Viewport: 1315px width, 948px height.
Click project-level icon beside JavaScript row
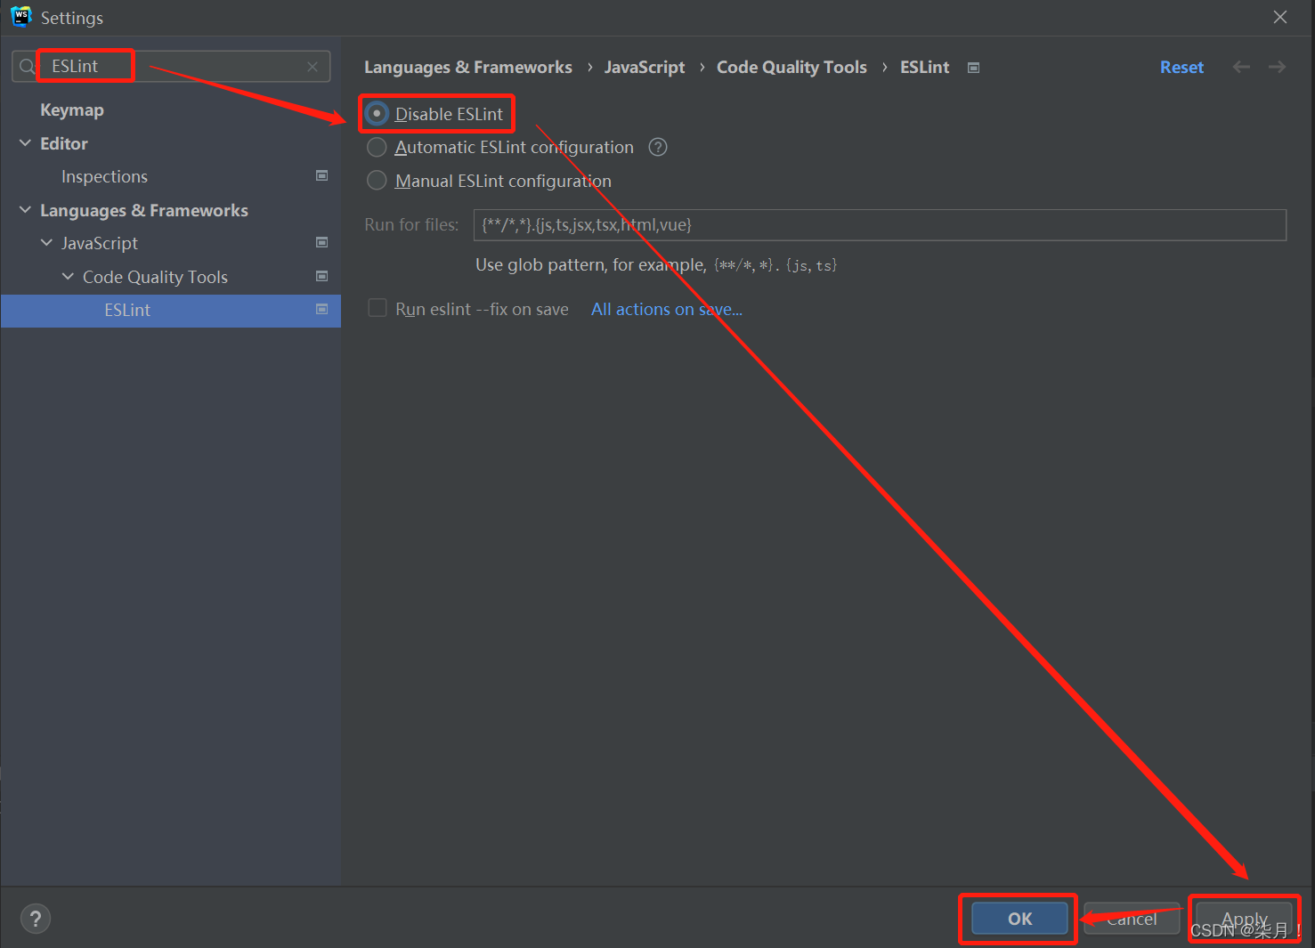[322, 242]
